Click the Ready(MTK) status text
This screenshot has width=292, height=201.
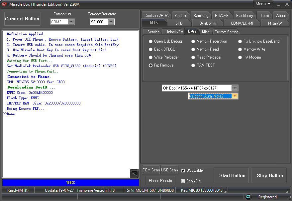[x=18, y=190]
